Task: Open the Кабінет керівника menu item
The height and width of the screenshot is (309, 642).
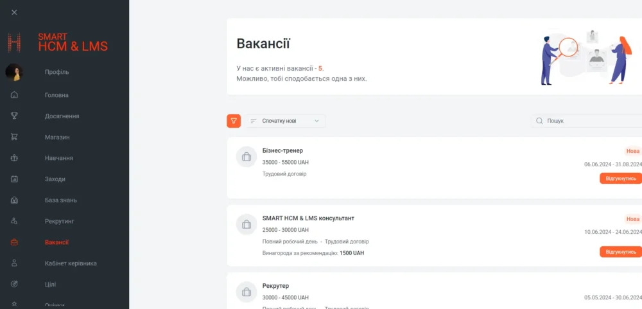Action: (71, 263)
